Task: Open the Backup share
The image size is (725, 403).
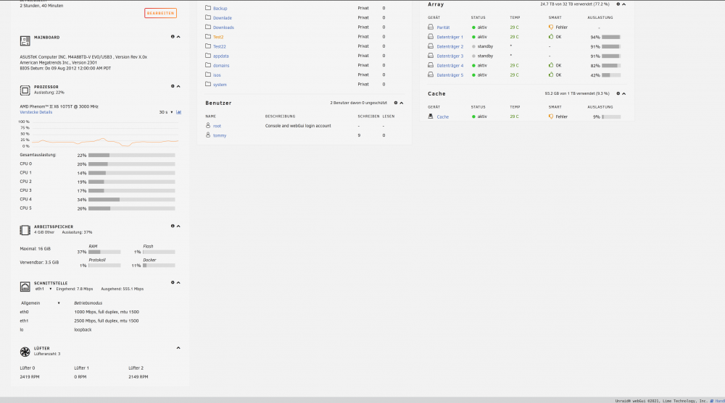Action: click(220, 8)
